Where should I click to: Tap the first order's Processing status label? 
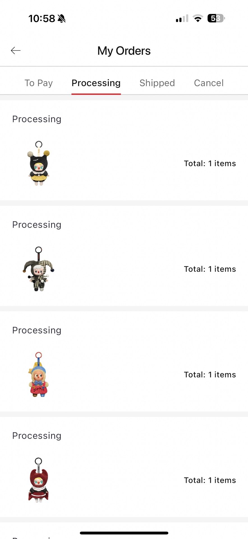[37, 119]
